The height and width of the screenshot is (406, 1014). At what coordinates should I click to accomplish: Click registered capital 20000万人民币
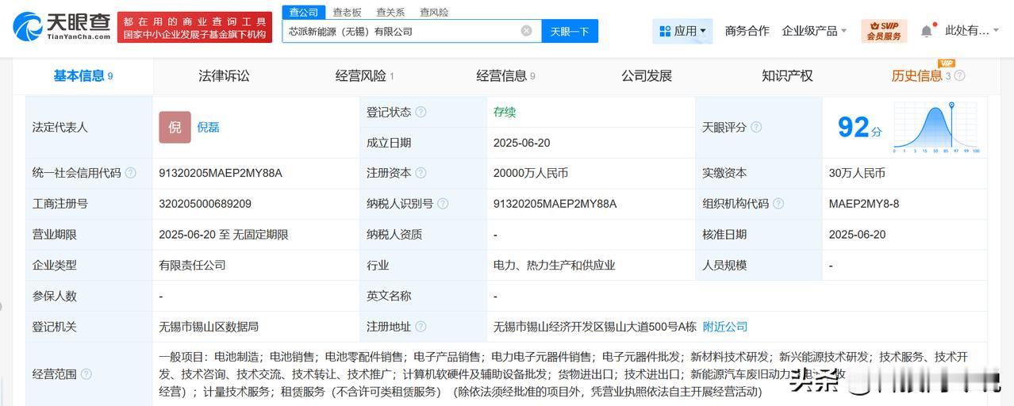(x=531, y=173)
